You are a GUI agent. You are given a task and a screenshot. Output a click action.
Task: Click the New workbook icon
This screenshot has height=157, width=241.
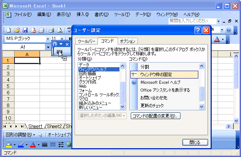click(x=9, y=30)
